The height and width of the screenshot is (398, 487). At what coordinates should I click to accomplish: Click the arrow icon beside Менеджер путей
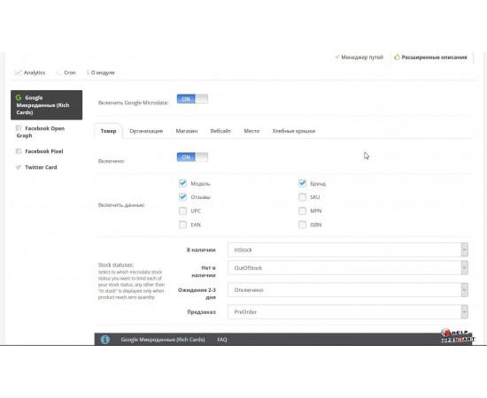[336, 57]
